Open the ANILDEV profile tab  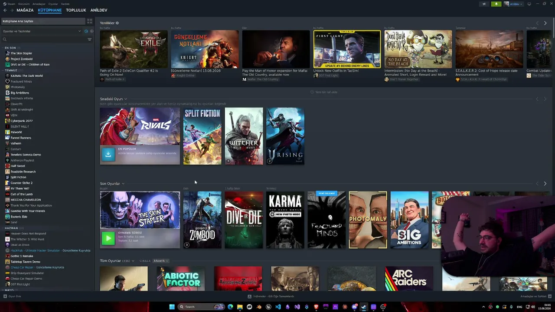click(98, 10)
